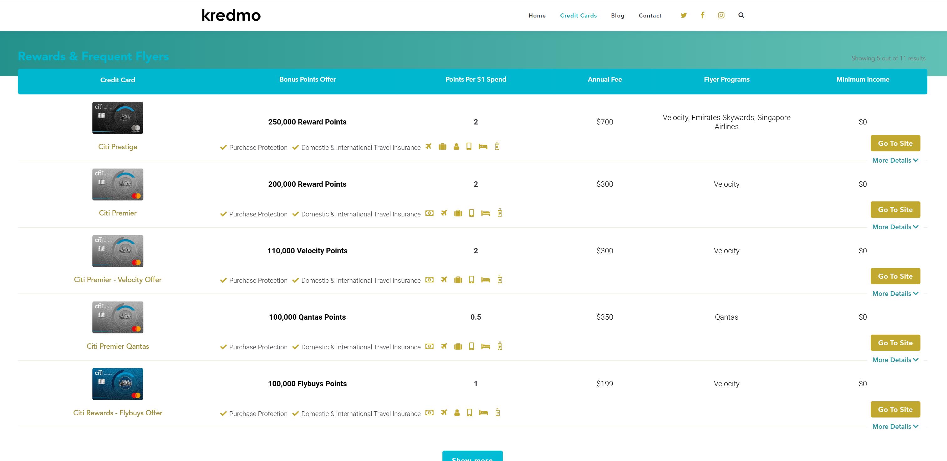Click the suitcase icon in Citi Premier Qantas row
The image size is (947, 461).
pyautogui.click(x=458, y=346)
